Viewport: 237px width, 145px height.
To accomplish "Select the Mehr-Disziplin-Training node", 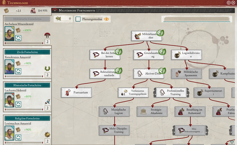I will 114,130.
